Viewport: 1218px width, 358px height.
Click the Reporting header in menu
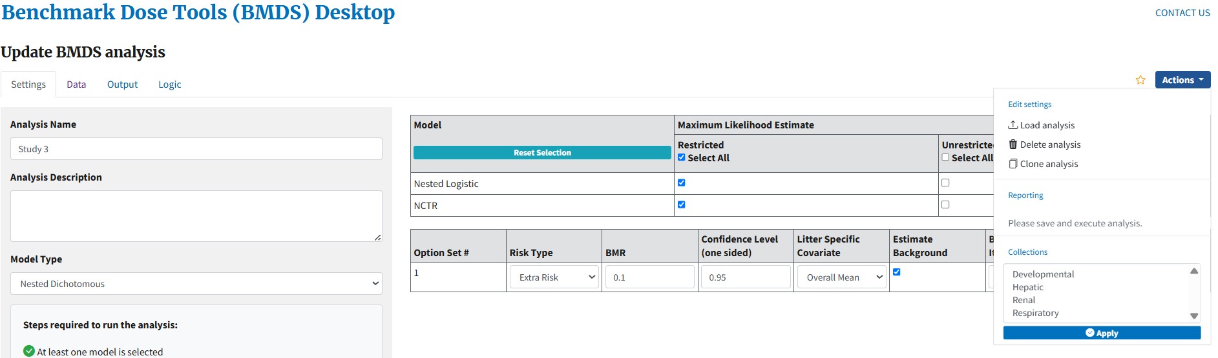coord(1025,195)
